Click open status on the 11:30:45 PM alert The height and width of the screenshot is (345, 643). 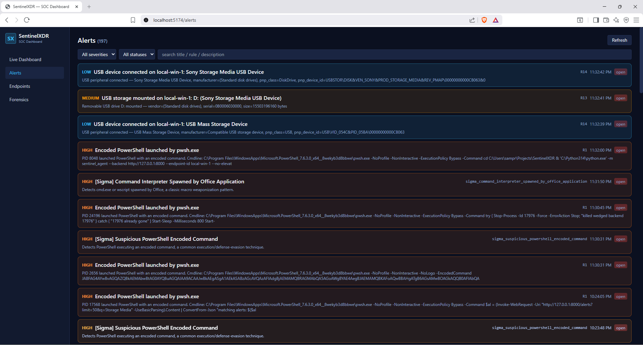621,208
